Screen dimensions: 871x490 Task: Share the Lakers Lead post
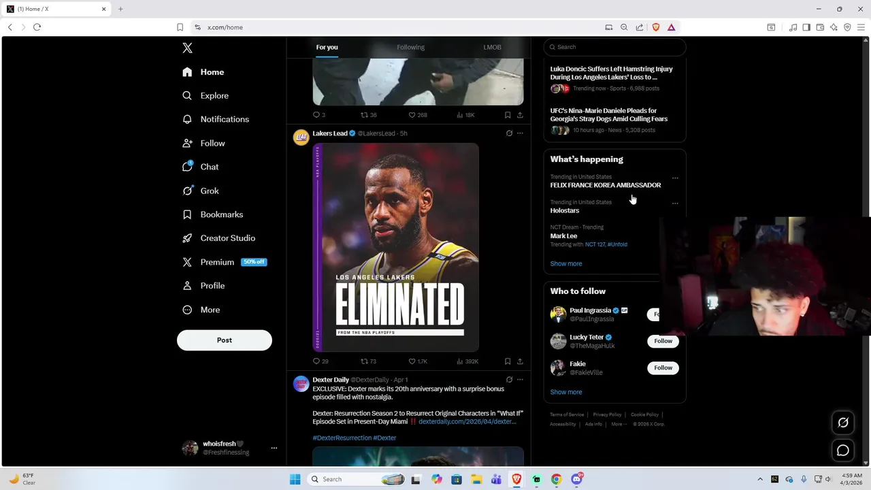coord(520,361)
